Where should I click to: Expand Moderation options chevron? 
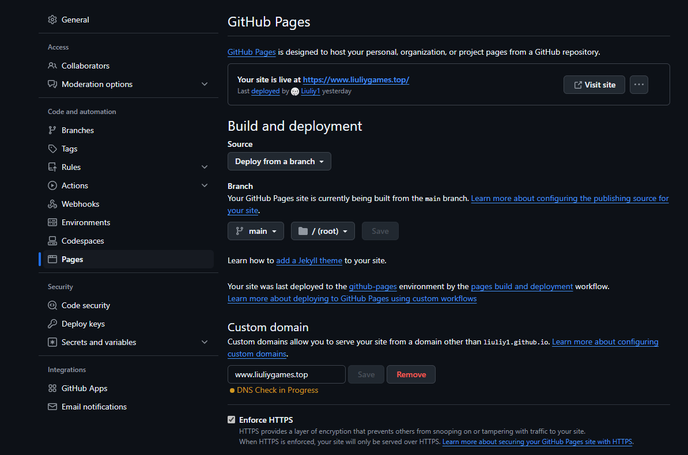205,84
